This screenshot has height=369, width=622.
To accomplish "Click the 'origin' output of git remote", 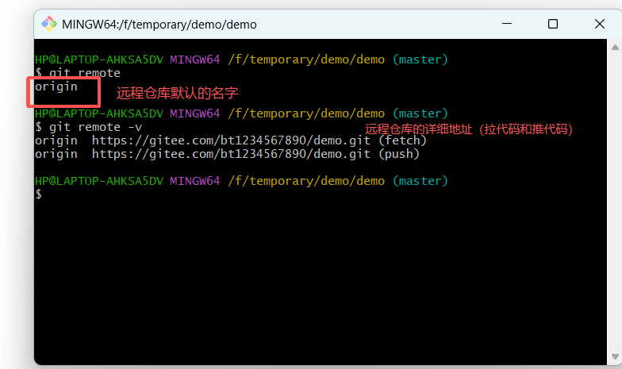I will pyautogui.click(x=56, y=87).
